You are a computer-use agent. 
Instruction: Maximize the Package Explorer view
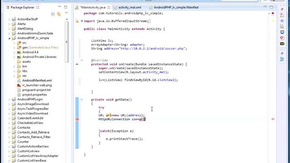pos(66,7)
